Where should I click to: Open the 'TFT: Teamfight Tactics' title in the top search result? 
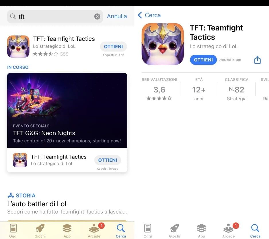click(x=64, y=39)
